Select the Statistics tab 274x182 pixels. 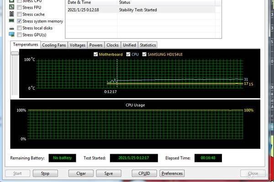click(148, 45)
